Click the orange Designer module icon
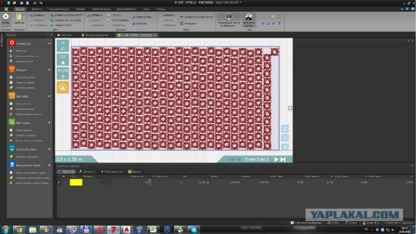 pos(12,70)
